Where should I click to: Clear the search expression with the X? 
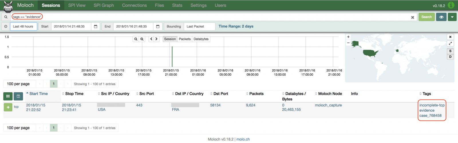click(412, 17)
